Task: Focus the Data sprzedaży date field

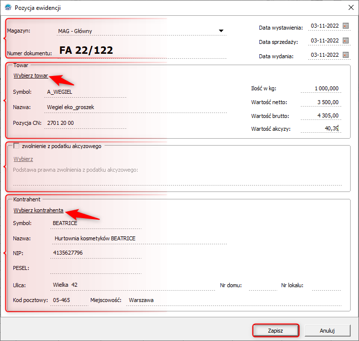Action: click(324, 40)
